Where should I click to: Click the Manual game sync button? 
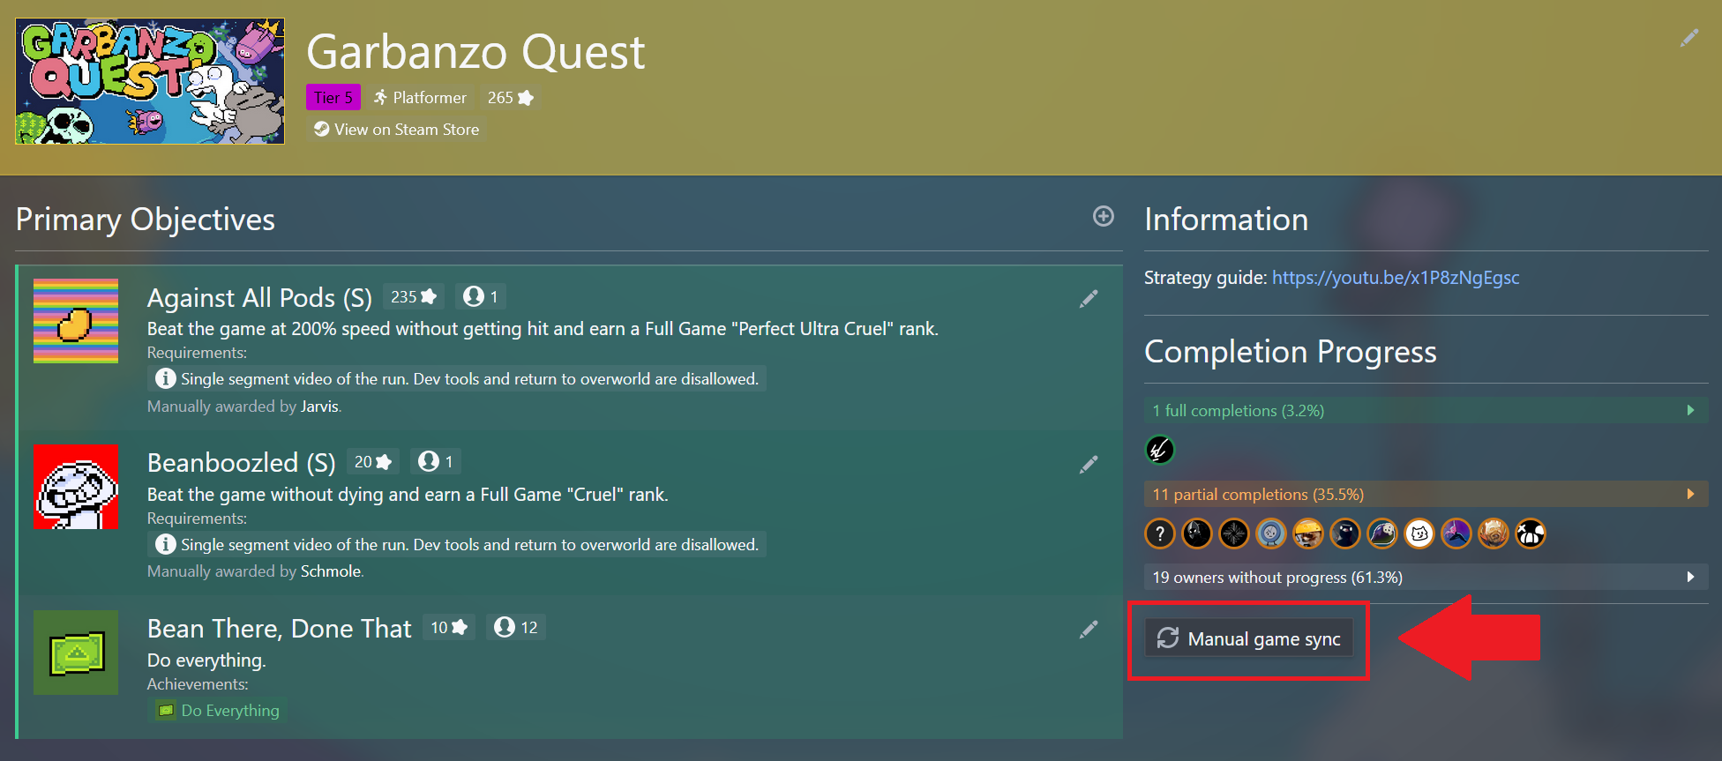(1249, 638)
